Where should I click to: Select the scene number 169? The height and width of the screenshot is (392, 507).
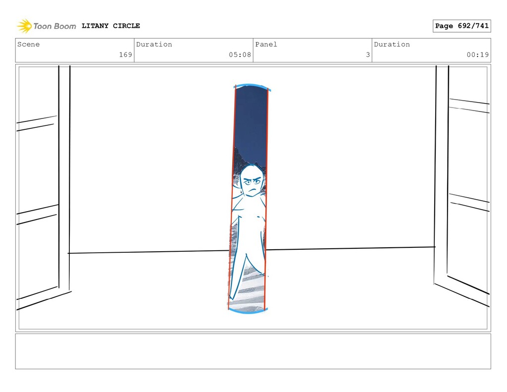tap(125, 55)
